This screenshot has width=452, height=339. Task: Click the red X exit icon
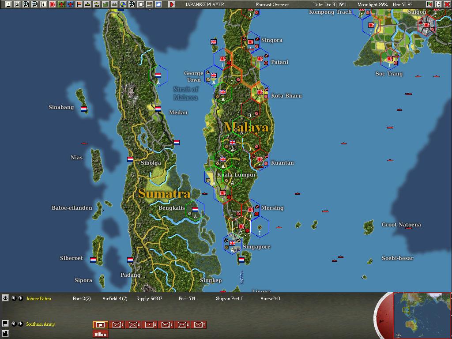[447, 4]
